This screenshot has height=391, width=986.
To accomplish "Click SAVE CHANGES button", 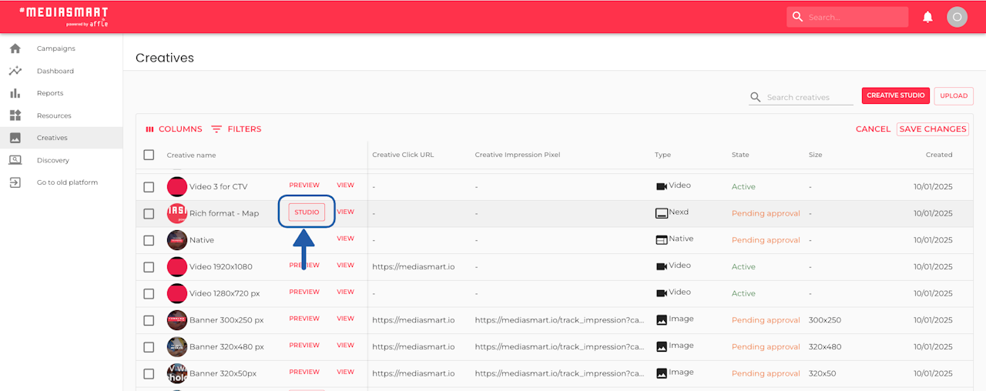I will click(933, 129).
